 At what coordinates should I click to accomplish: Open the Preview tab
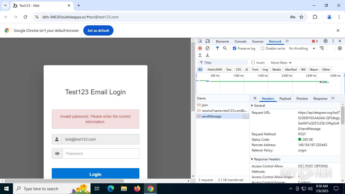pos(302,98)
